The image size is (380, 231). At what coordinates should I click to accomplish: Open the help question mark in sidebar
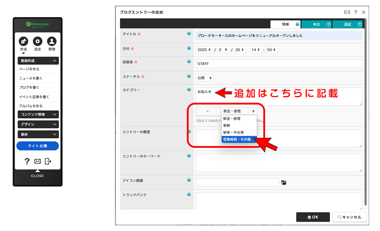click(27, 161)
